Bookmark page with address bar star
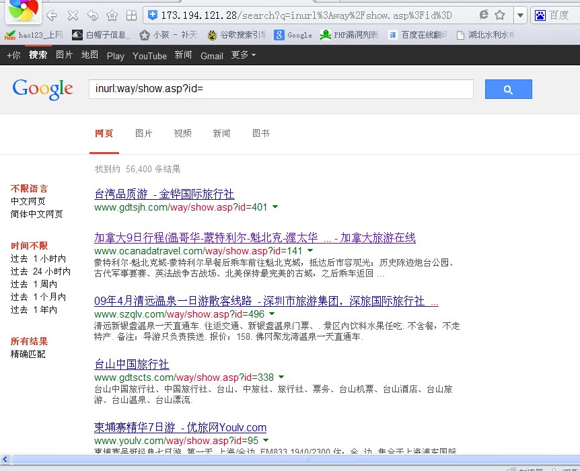 coord(500,15)
